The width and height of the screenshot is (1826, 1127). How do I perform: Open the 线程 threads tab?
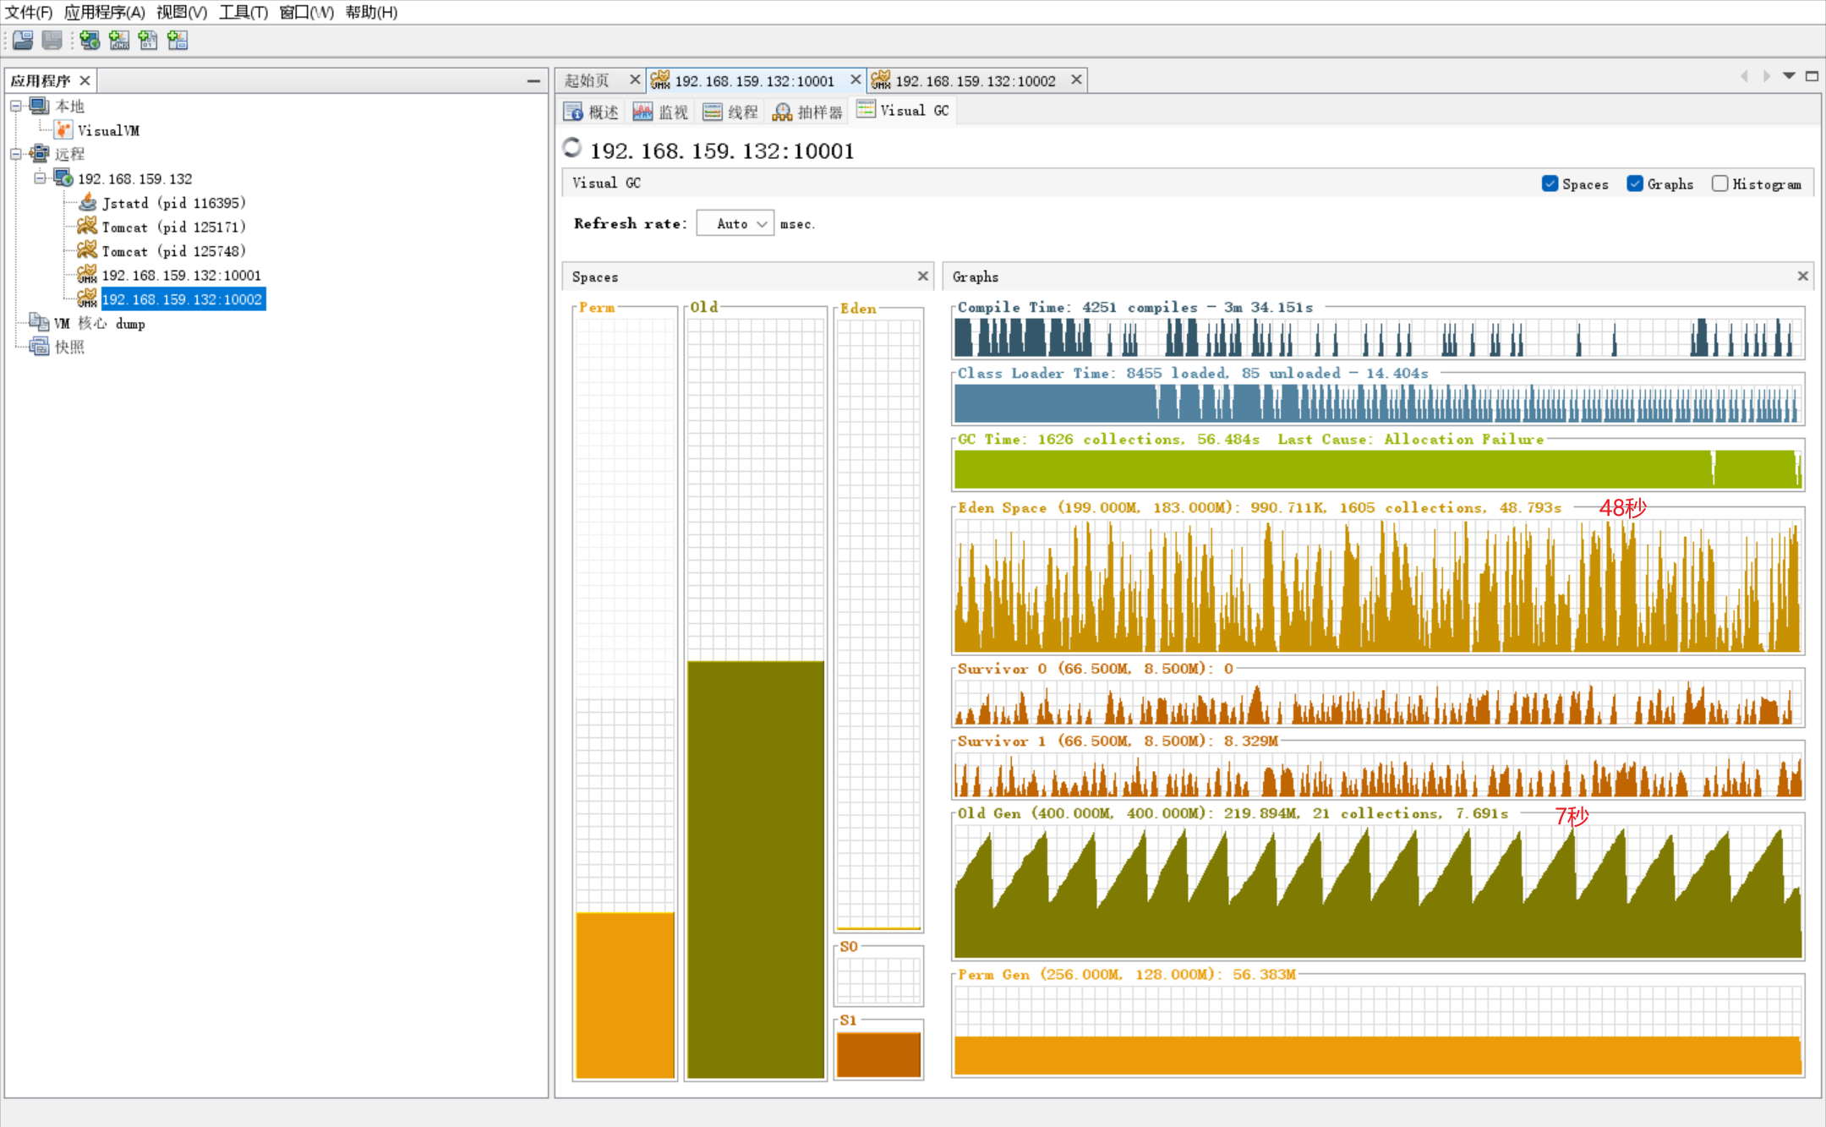(730, 112)
